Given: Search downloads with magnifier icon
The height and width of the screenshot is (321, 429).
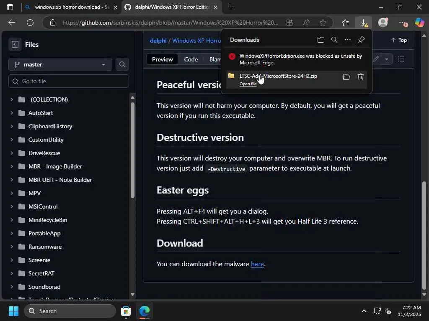Looking at the screenshot, I should (334, 40).
